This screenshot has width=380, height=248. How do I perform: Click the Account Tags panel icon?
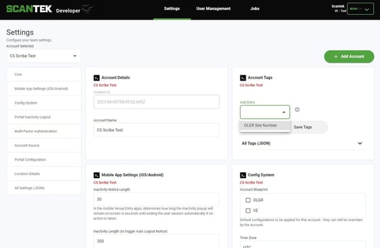click(x=243, y=78)
